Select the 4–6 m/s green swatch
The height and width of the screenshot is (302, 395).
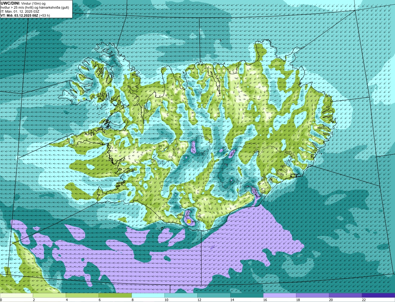(82, 295)
